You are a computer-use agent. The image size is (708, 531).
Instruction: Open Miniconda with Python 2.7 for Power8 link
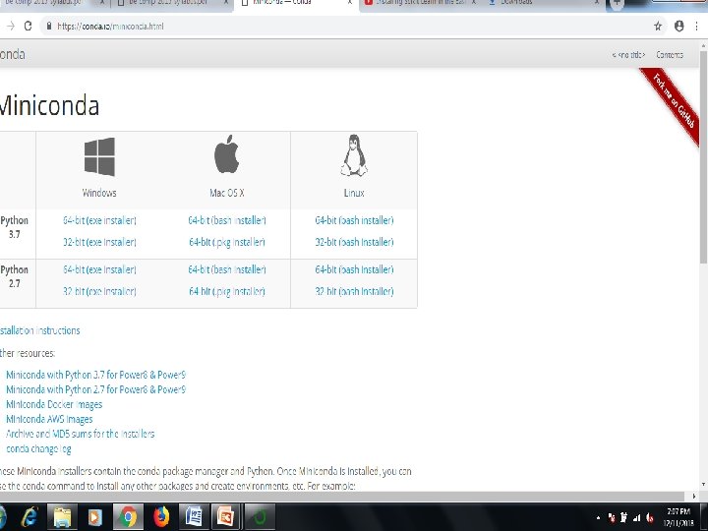coord(95,389)
